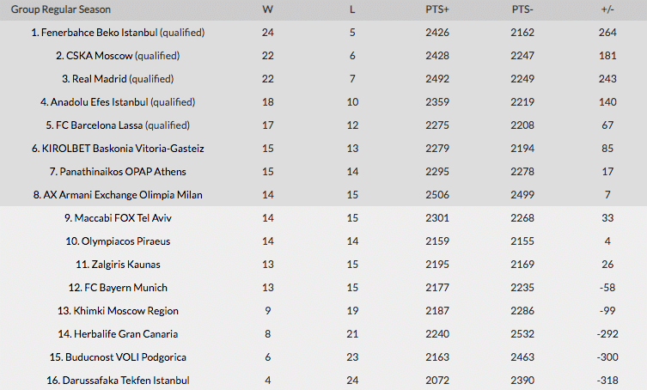Click Khimki Moscow Region entry
The image size is (647, 390).
click(x=125, y=310)
